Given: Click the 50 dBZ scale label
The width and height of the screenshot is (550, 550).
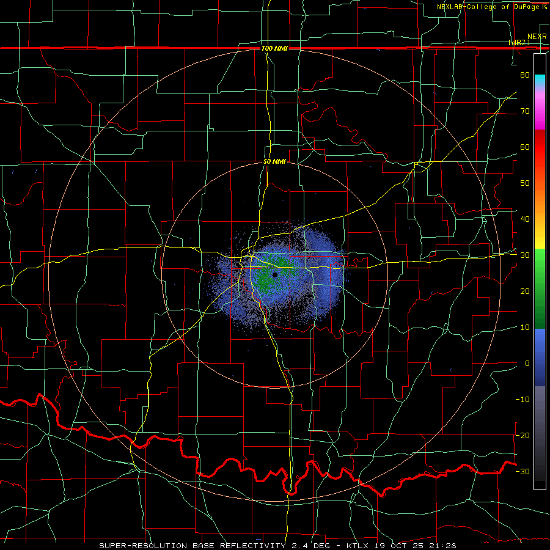Looking at the screenshot, I should tap(525, 183).
